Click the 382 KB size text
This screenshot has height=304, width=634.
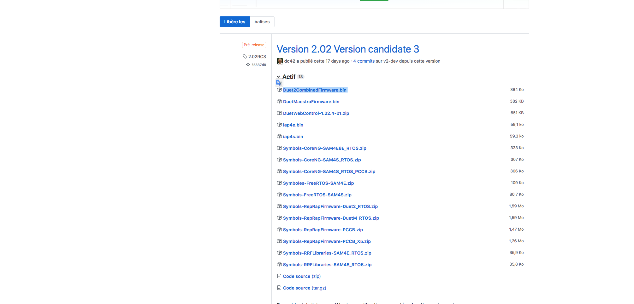coord(517,101)
